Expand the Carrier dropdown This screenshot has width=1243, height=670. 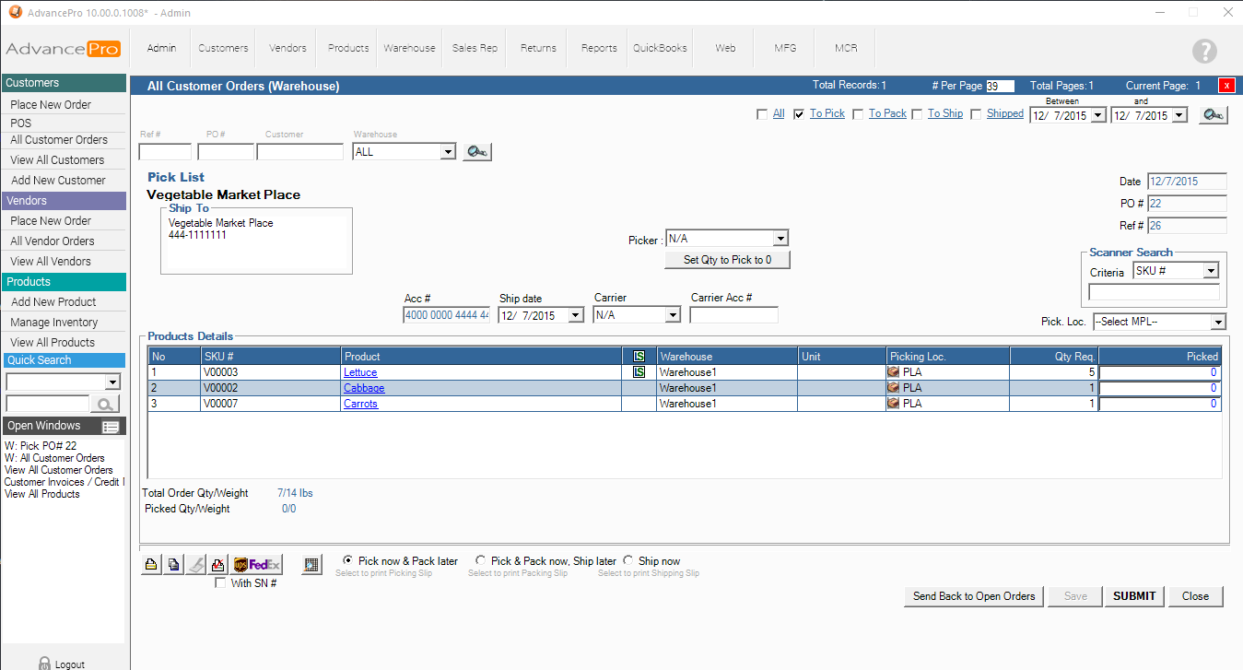673,315
